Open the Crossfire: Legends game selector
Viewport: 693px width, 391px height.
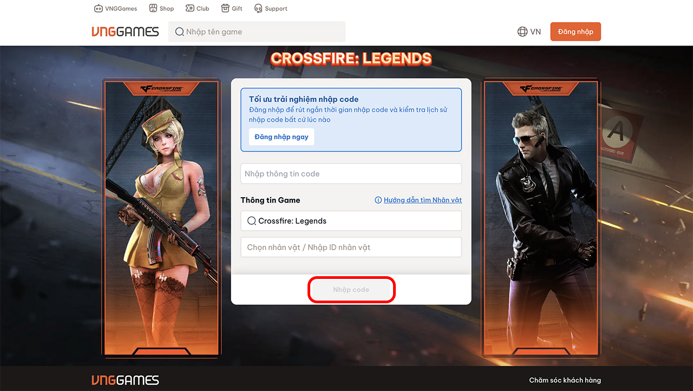coord(351,221)
